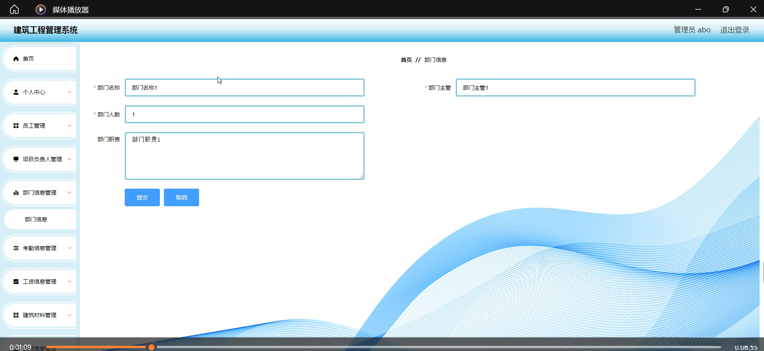Open the 首页 sidebar menu item

tap(39, 59)
